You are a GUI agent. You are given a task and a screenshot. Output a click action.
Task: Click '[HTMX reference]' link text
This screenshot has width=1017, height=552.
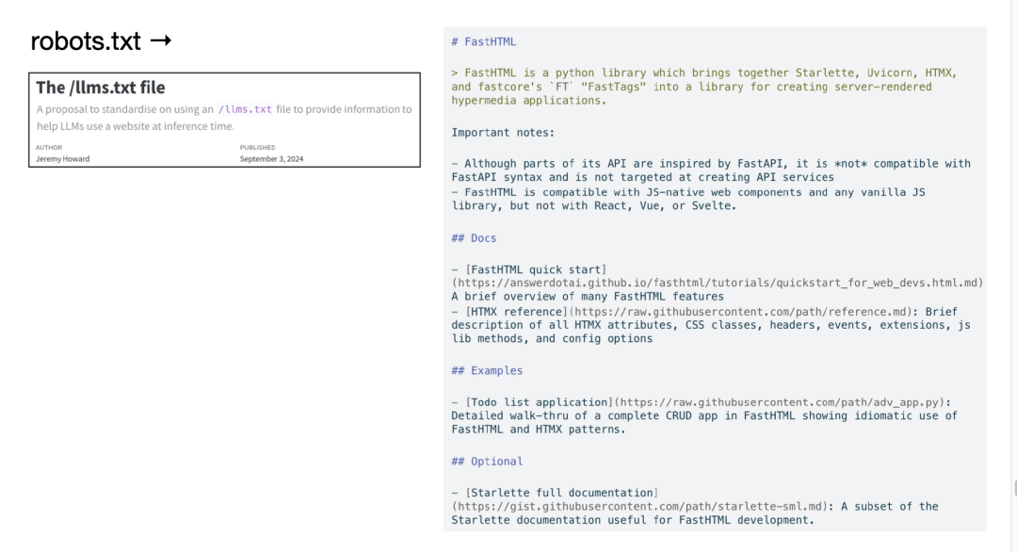(x=516, y=312)
